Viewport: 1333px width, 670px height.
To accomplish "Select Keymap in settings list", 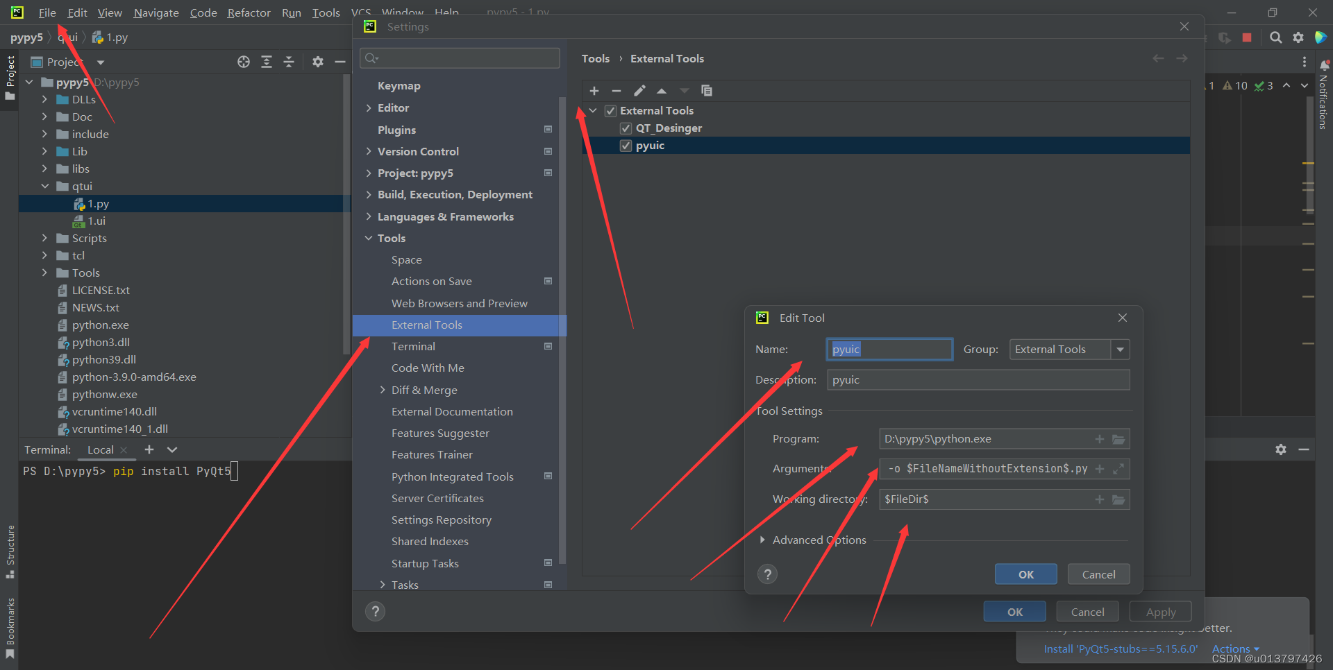I will coord(399,86).
